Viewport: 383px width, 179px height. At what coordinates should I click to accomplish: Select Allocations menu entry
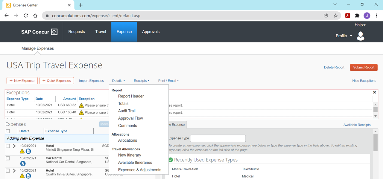click(x=127, y=140)
